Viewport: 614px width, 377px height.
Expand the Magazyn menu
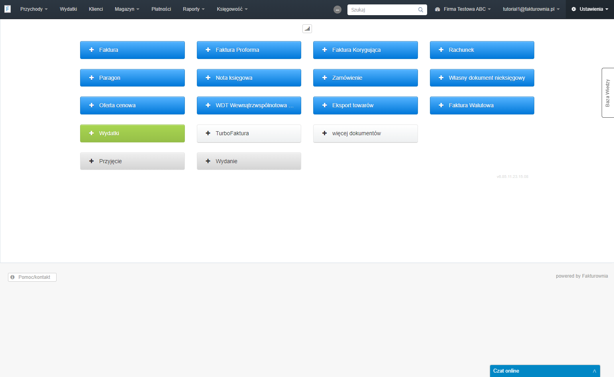127,9
